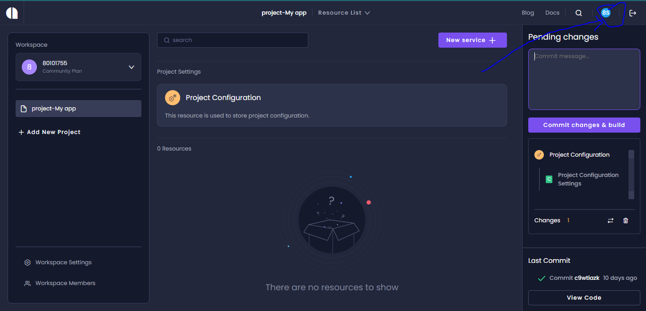Screen dimensions: 646x311
Task: Open Workspace Settings
Action: tap(58, 262)
